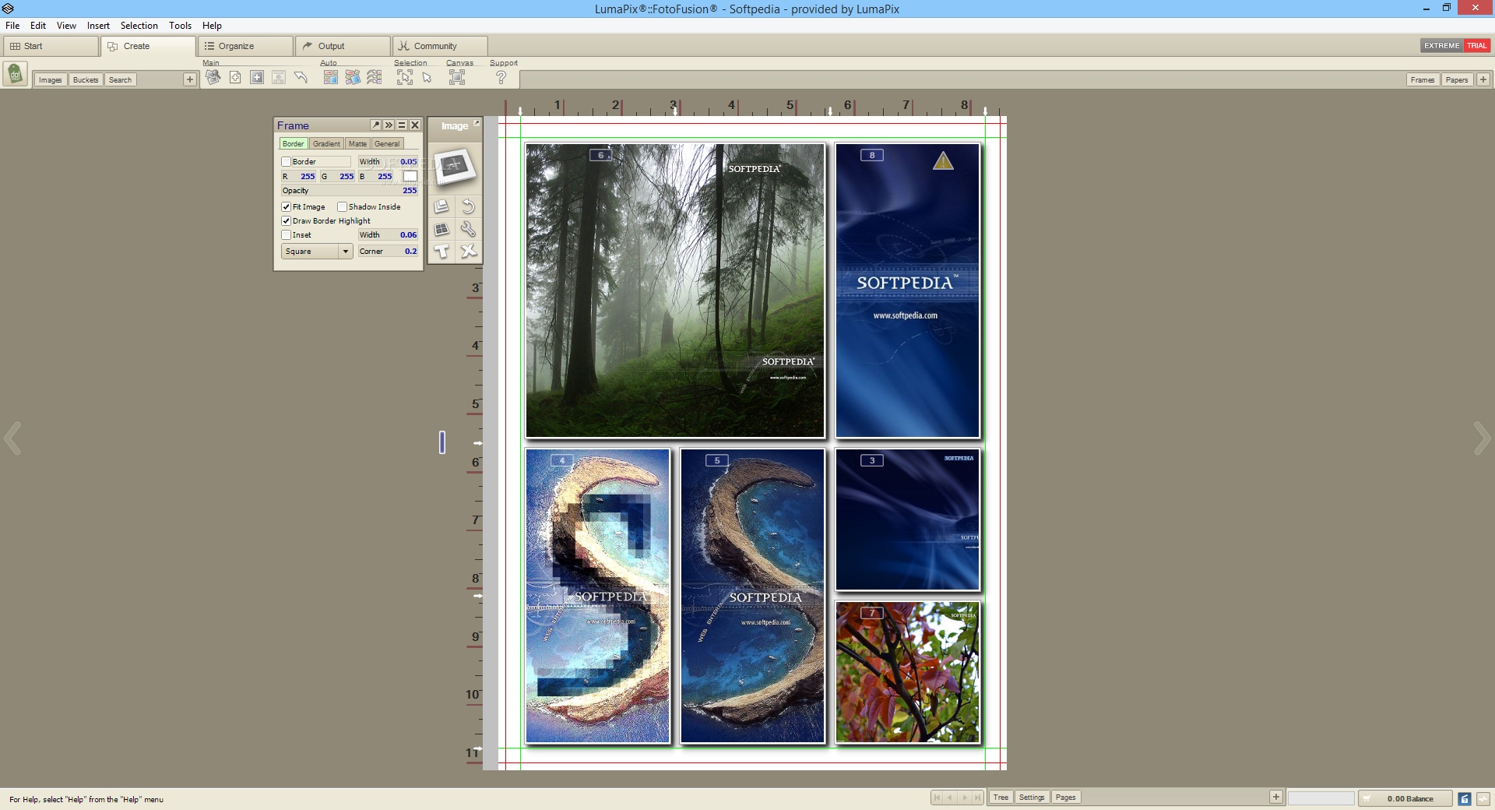Click the Images button

tap(50, 80)
